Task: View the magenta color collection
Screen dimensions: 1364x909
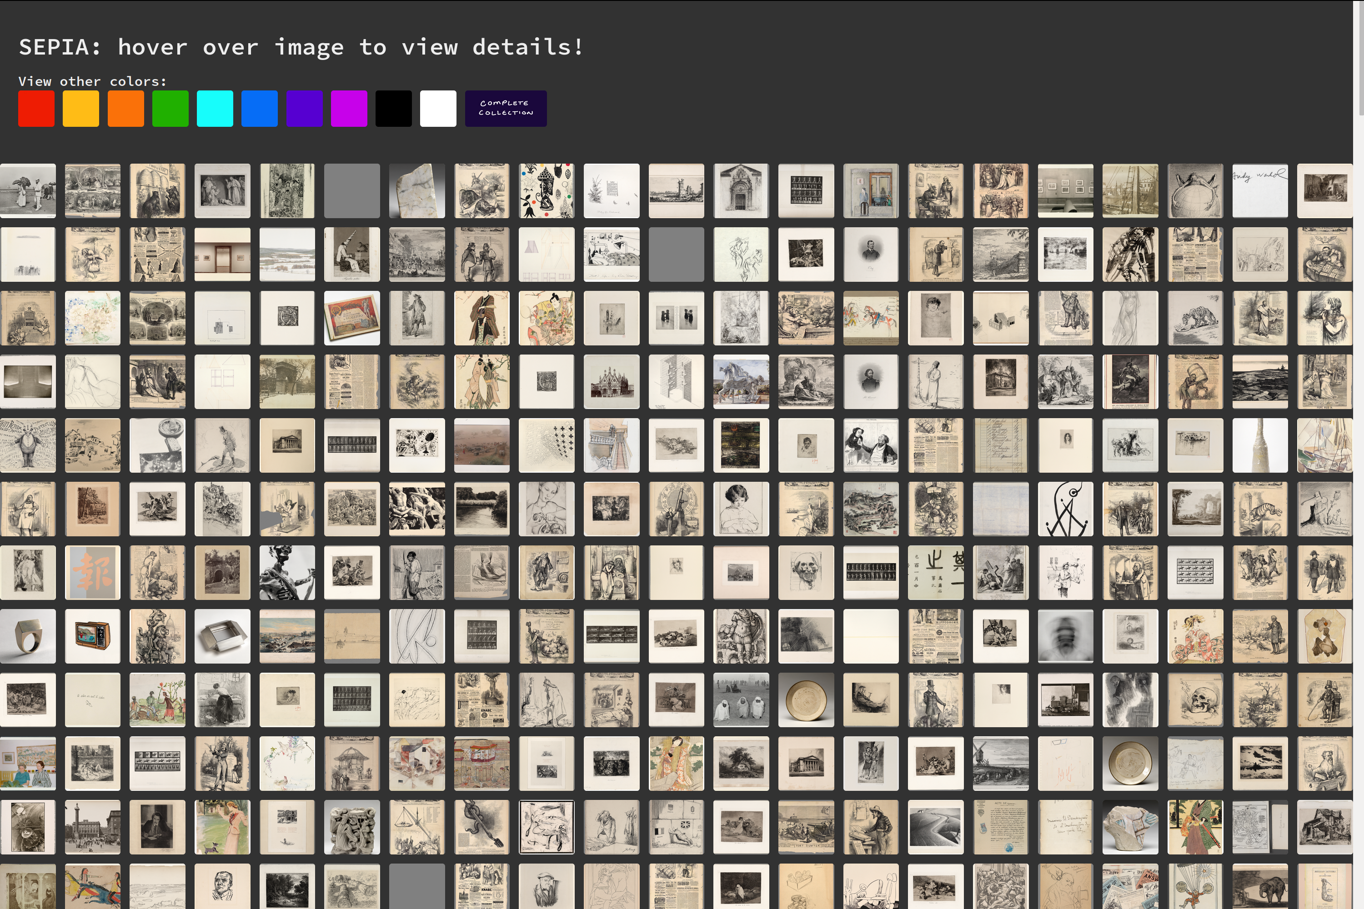Action: [x=349, y=109]
